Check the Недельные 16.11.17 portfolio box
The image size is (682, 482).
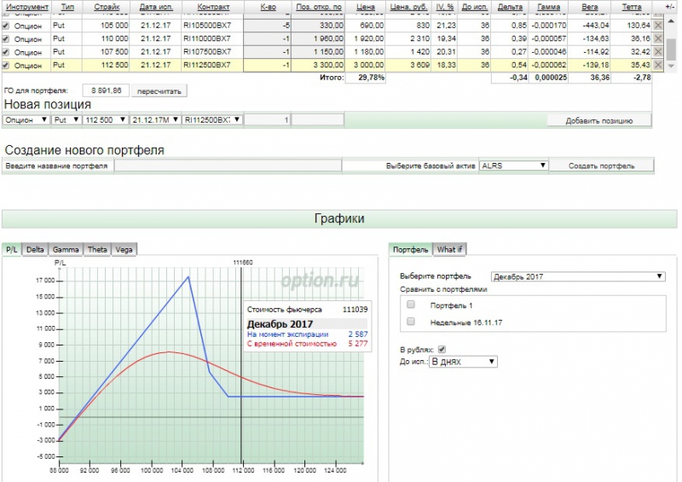pos(412,322)
